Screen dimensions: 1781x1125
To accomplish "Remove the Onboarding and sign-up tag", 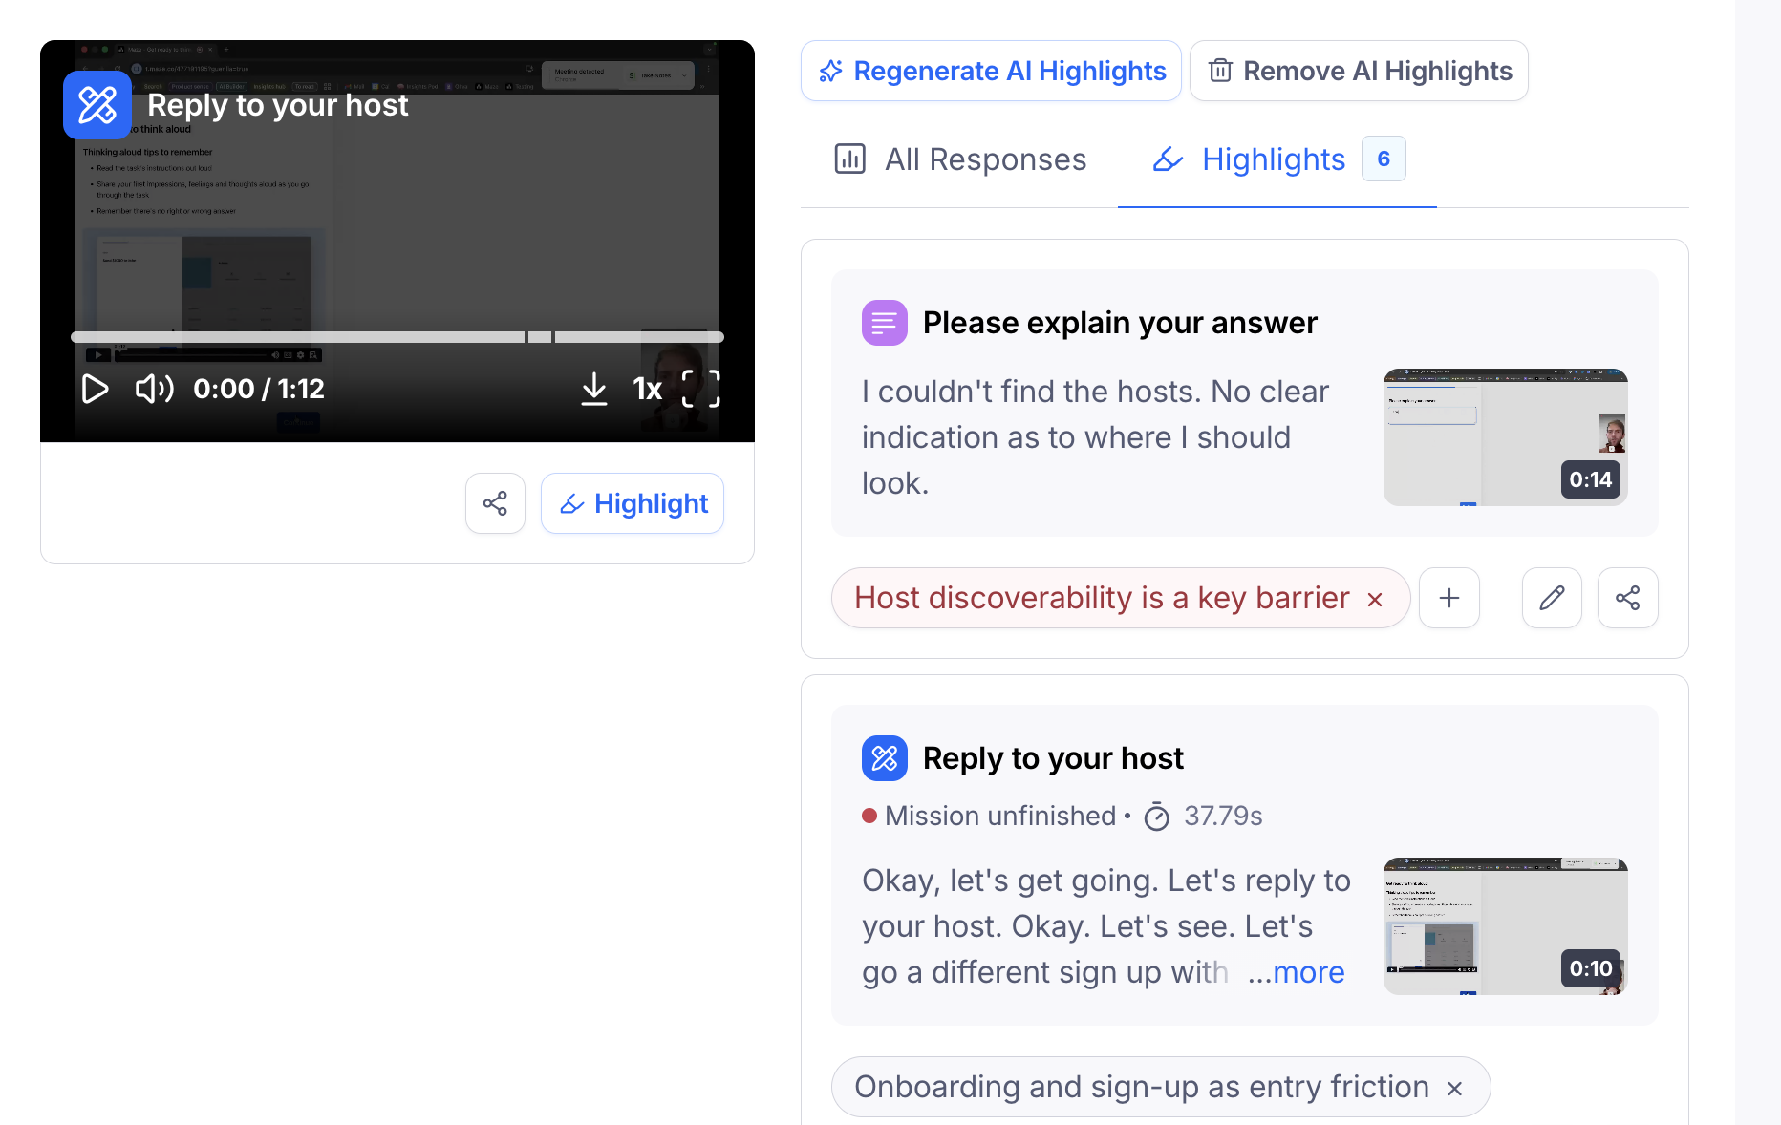I will (x=1454, y=1089).
